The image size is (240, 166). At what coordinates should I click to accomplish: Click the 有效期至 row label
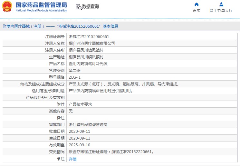tap(57, 145)
